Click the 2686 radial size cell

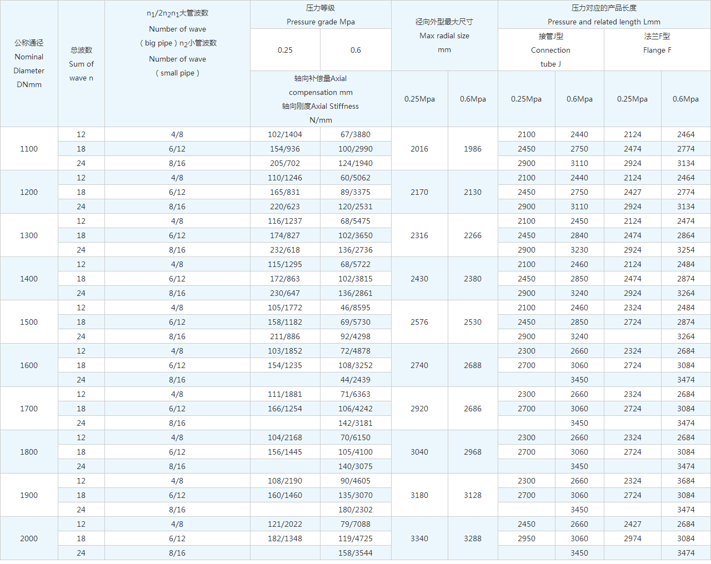[x=473, y=409]
